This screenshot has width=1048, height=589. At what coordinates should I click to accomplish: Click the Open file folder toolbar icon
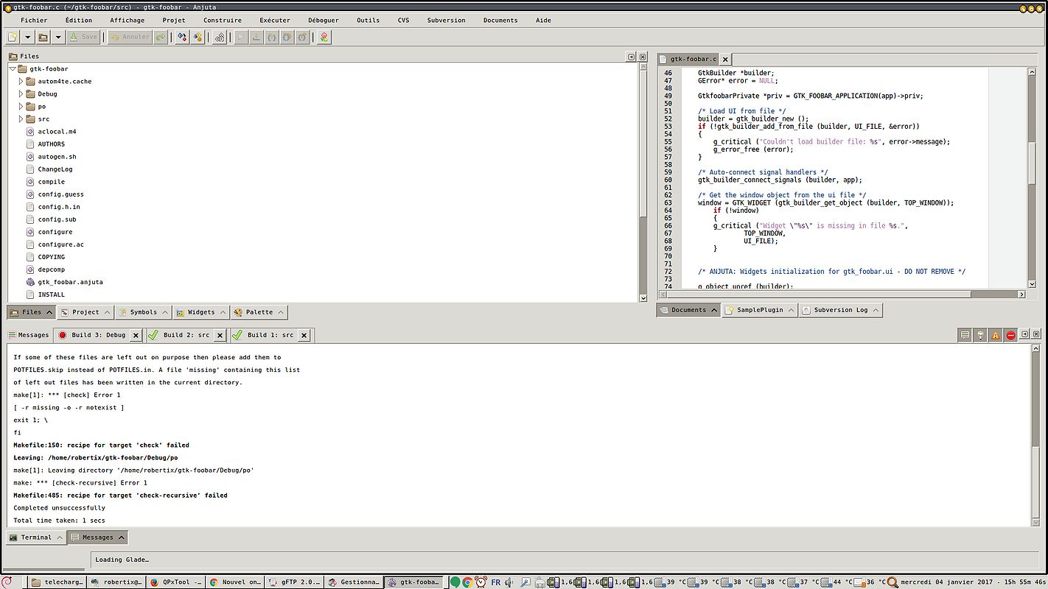coord(43,37)
